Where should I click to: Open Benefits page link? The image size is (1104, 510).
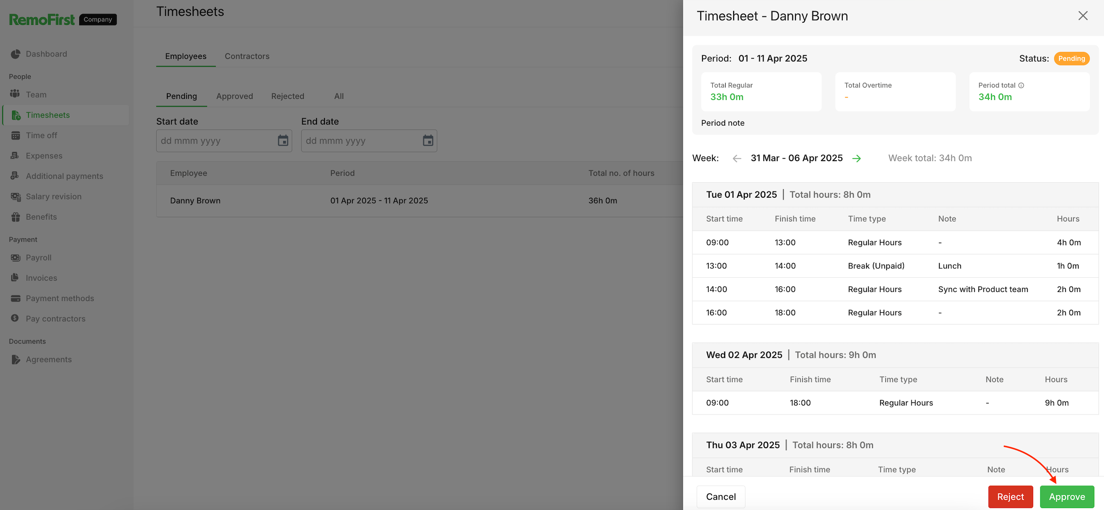(41, 217)
